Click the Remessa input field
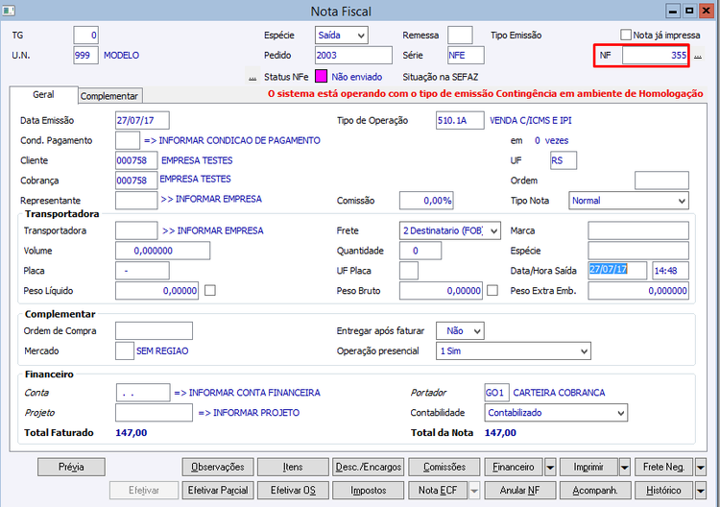The width and height of the screenshot is (720, 507). 460,36
